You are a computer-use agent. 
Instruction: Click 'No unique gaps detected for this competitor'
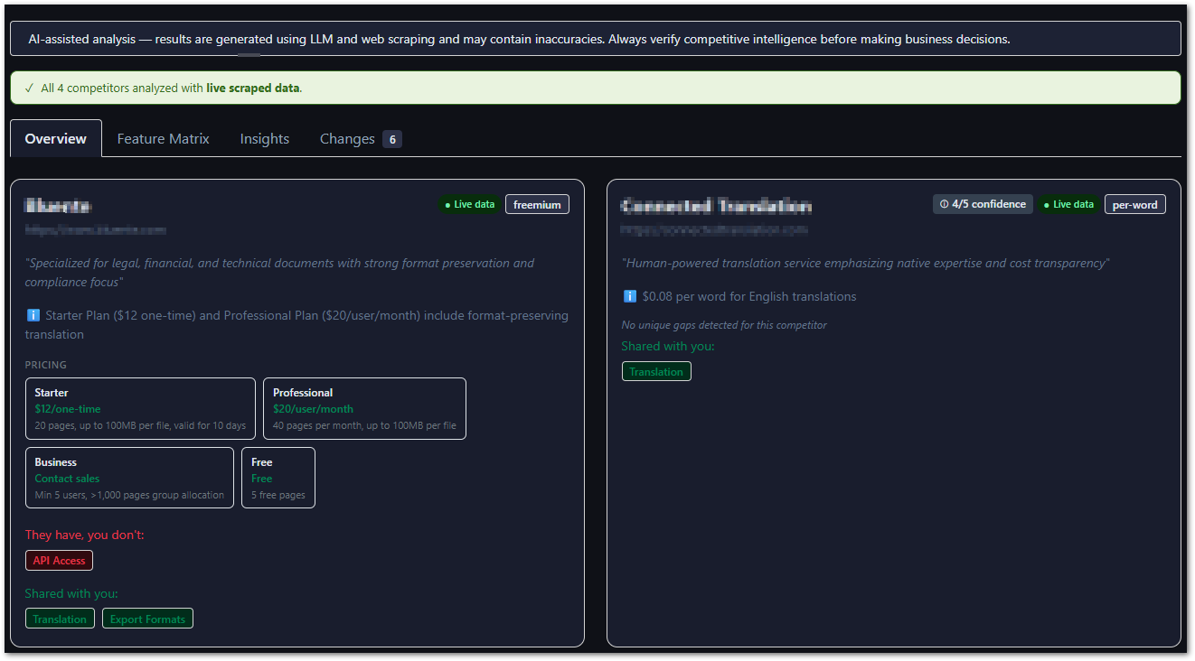point(724,325)
